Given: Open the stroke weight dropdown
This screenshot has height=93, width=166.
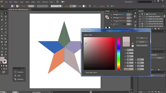Looking at the screenshot, I should [x=35, y=6].
